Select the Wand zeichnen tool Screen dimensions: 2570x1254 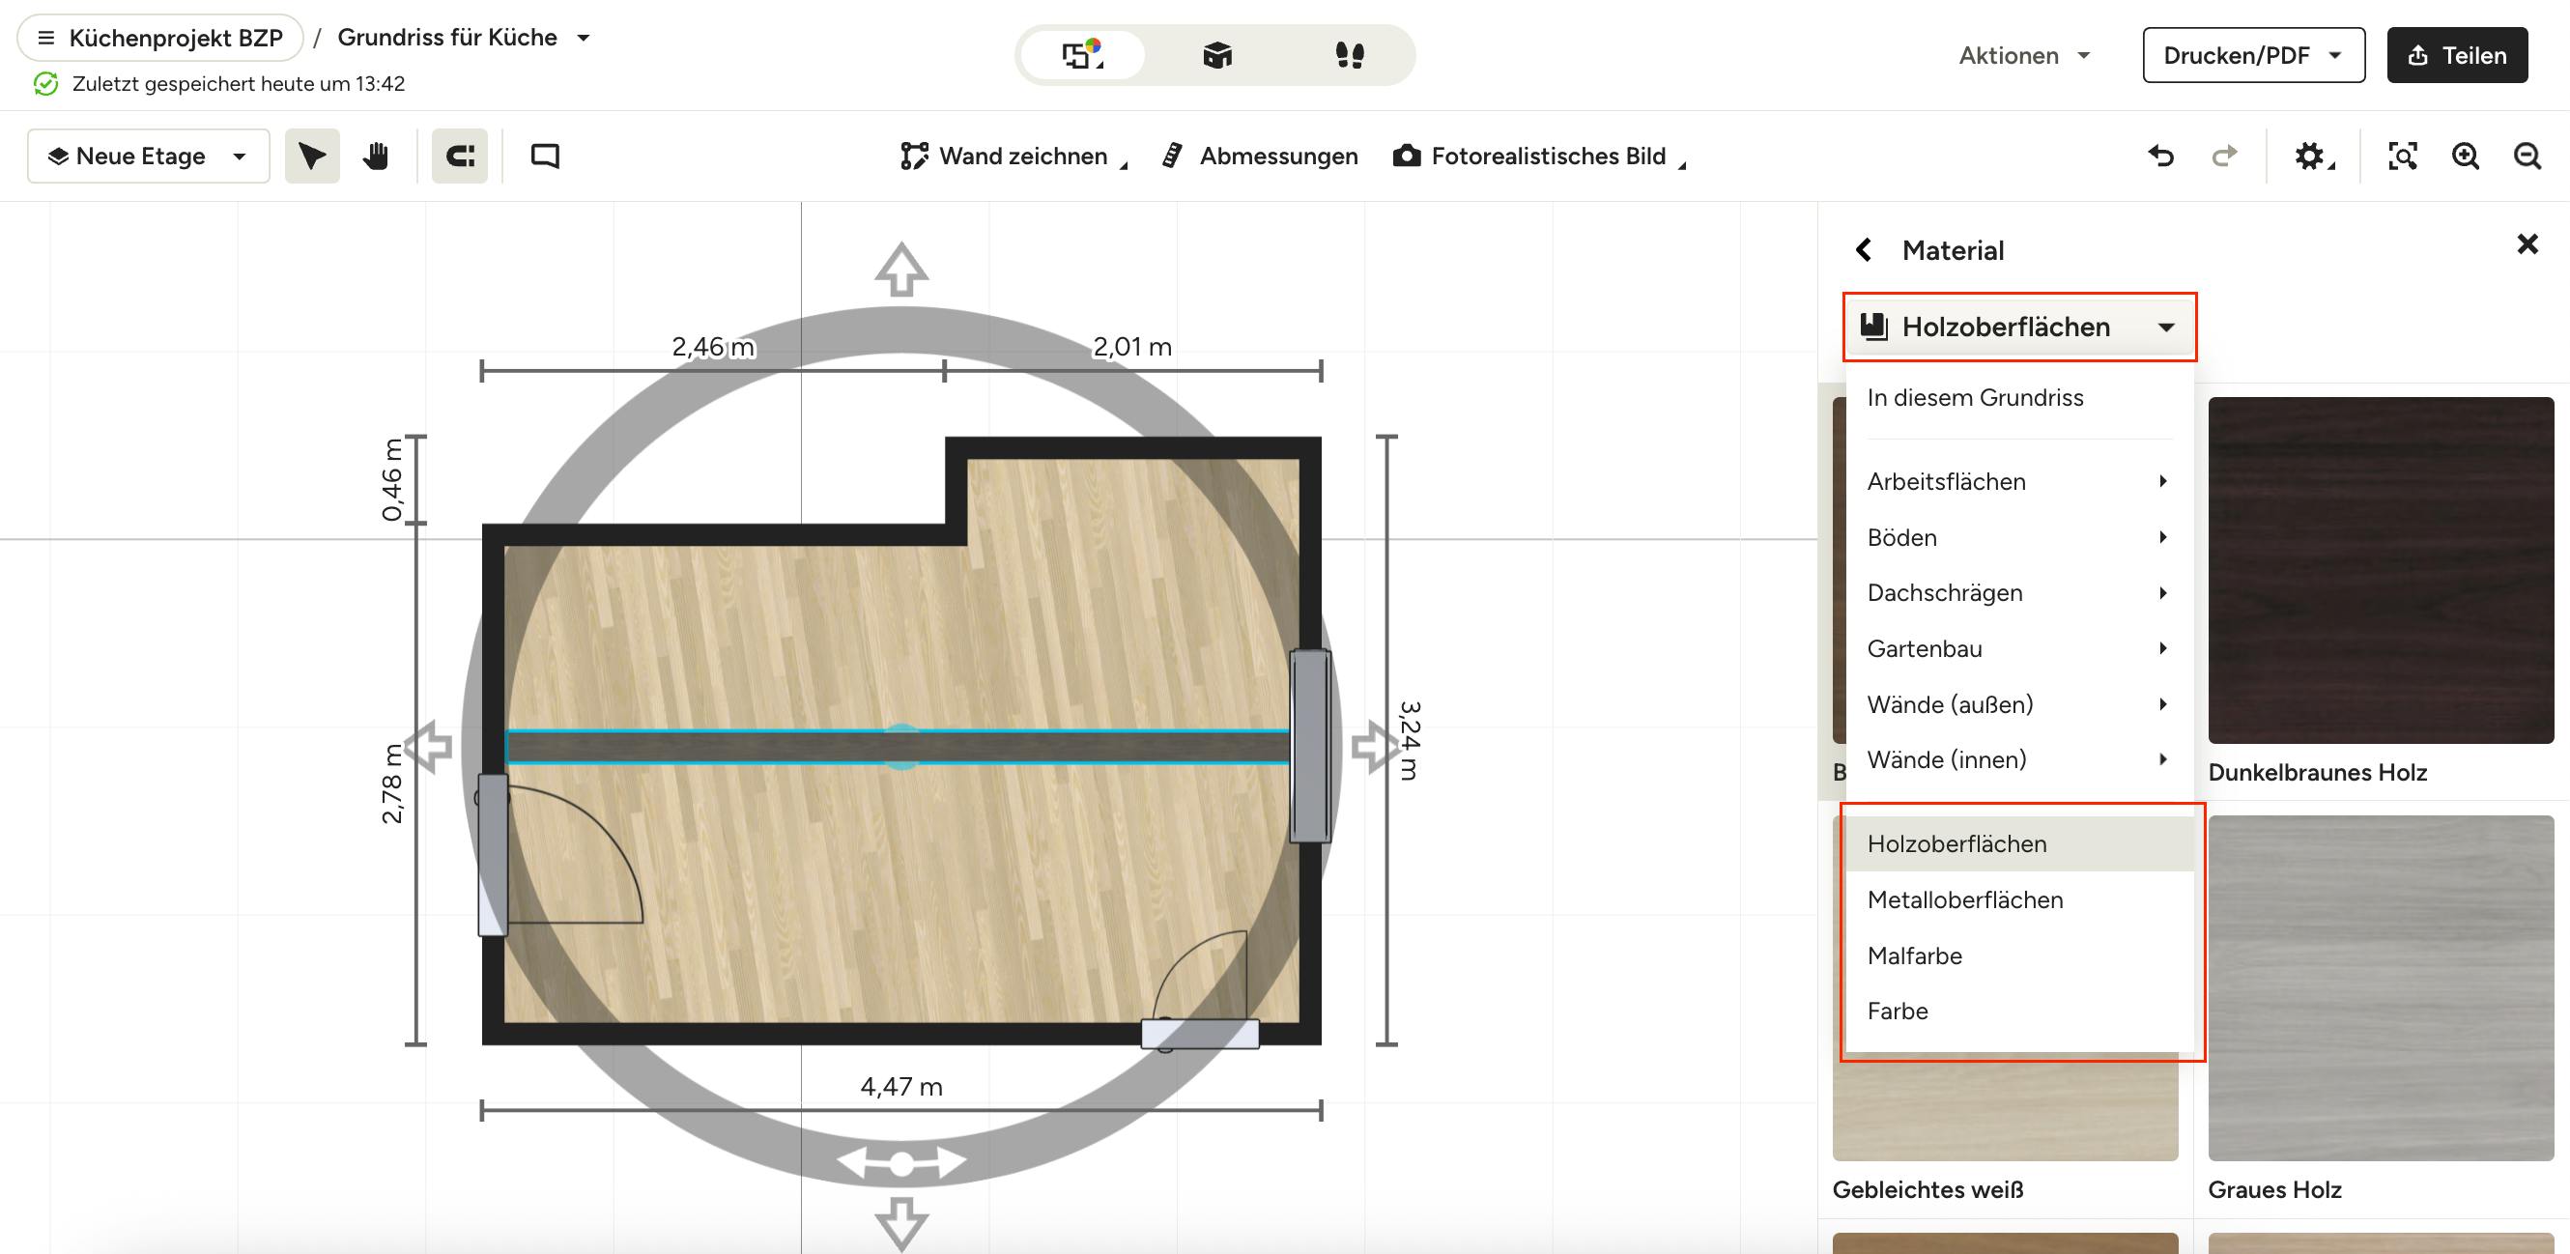coord(1012,156)
